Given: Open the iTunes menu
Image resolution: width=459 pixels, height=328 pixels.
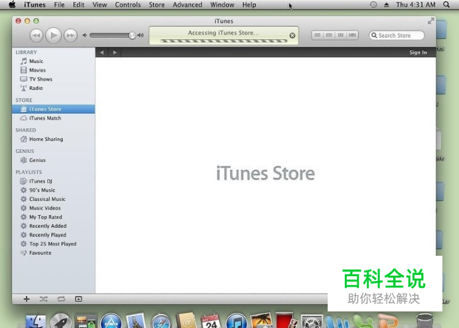Looking at the screenshot, I should (35, 5).
